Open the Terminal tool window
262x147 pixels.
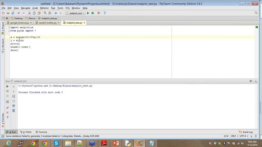tap(41, 132)
